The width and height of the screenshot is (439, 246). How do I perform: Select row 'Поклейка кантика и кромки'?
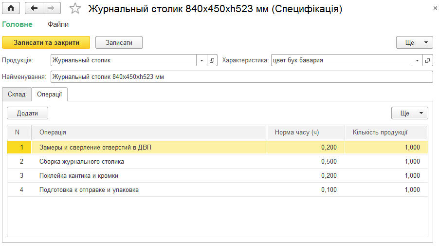(x=218, y=176)
